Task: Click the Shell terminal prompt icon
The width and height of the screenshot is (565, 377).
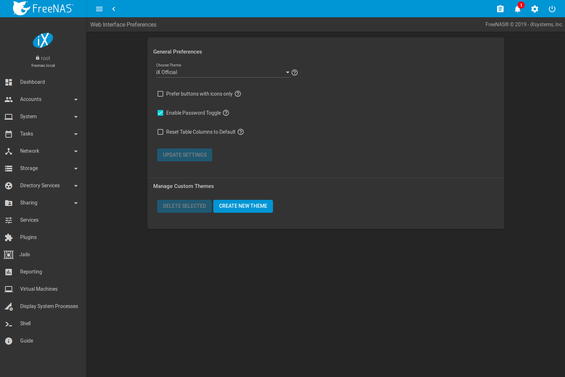Action: coord(9,324)
